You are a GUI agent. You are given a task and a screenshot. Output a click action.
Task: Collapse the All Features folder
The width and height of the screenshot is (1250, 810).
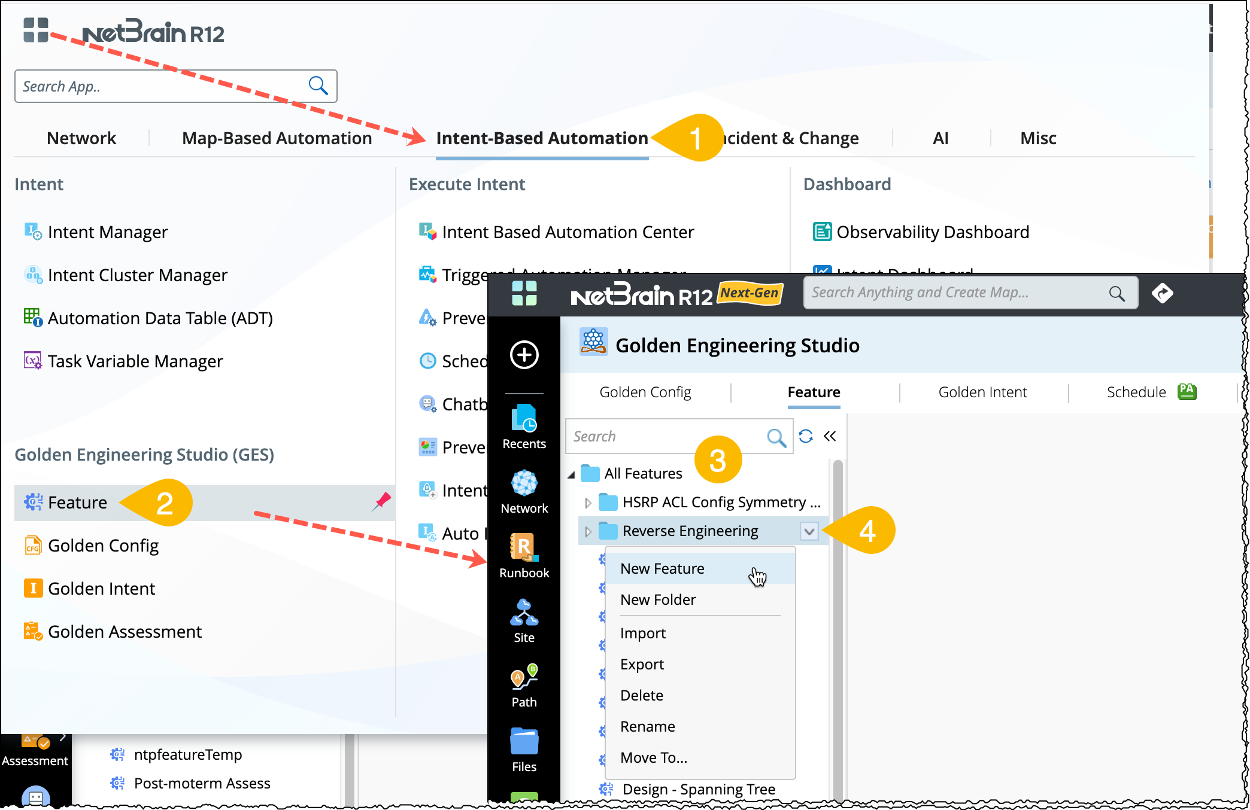572,474
